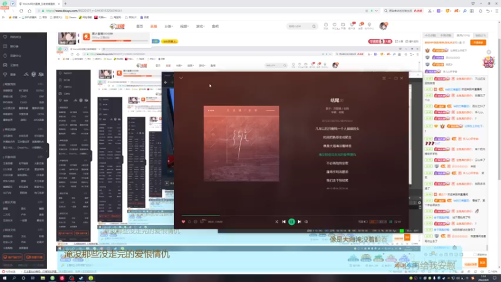501x282 pixels.
Task: Pause the song with the green button
Action: pos(291,222)
